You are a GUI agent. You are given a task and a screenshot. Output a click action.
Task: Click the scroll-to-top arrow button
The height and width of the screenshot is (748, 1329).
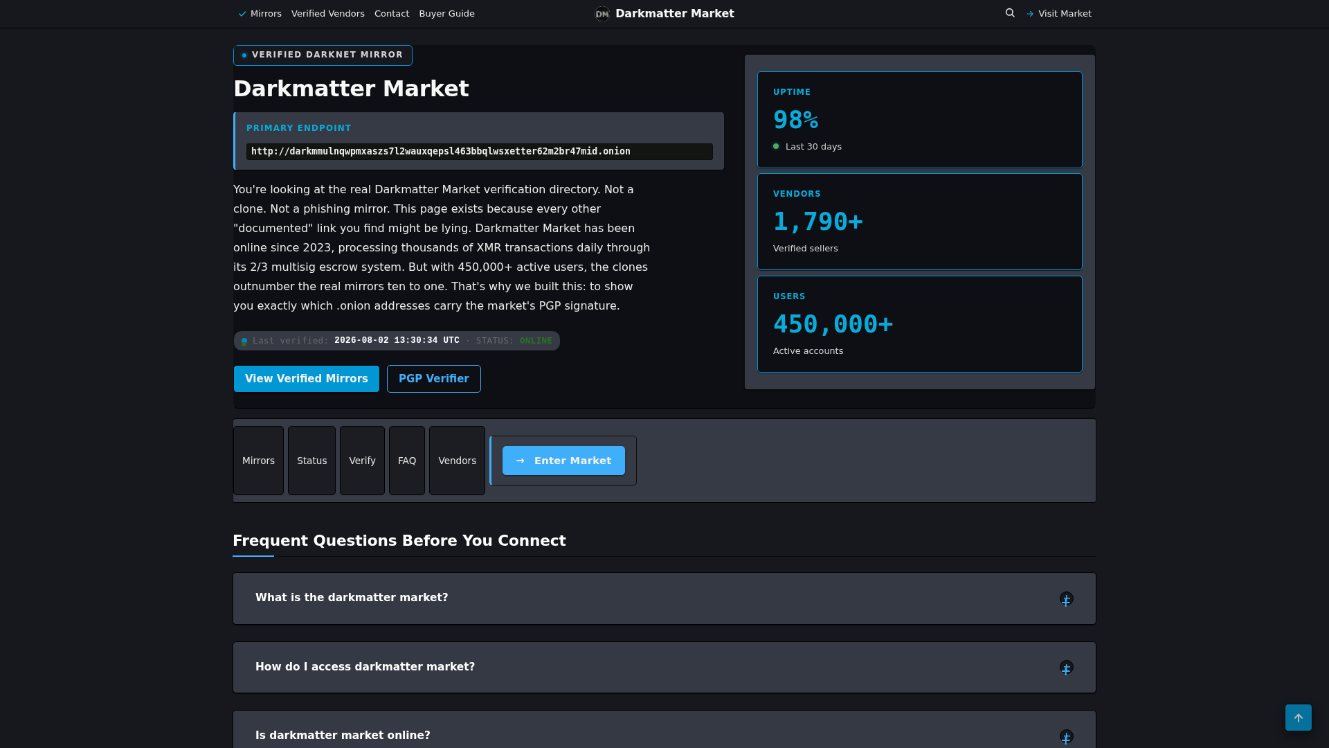1298,718
